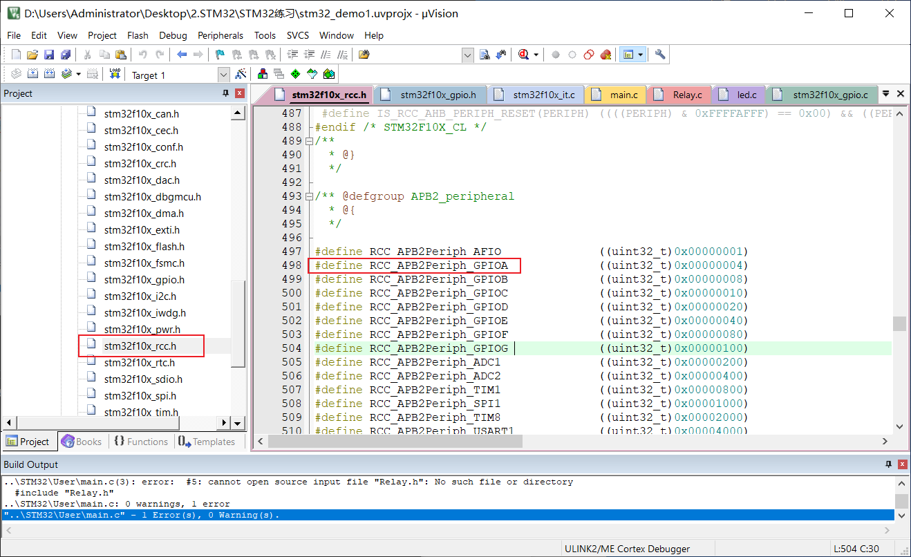Click the L:504 C:30 status bar field
Screen dimensions: 911x557
pos(858,549)
